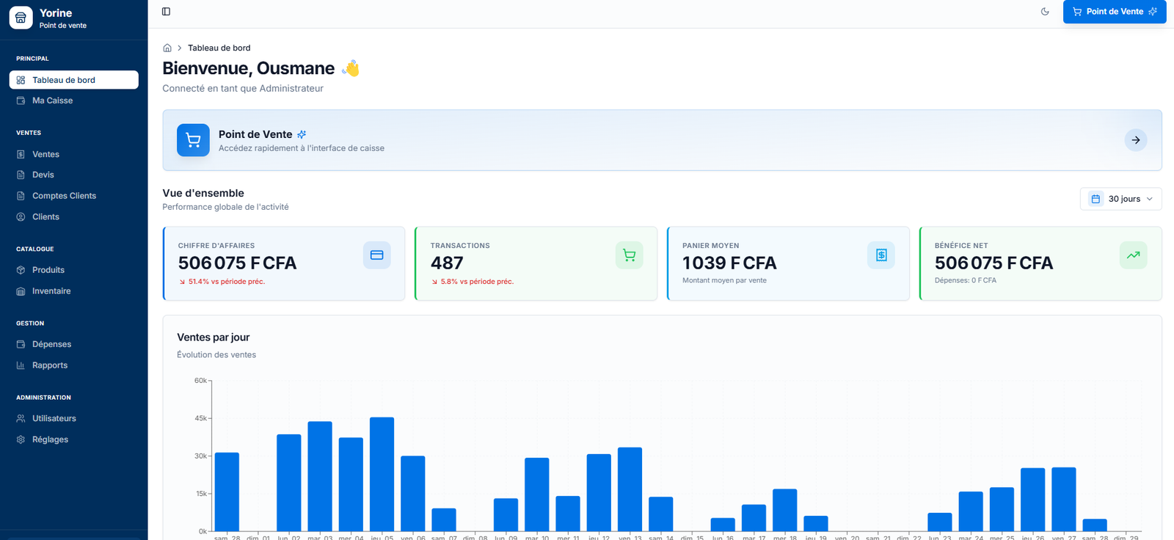Screen dimensions: 1174x540
Task: Click the blue cart icon in banner
Action: (x=193, y=140)
